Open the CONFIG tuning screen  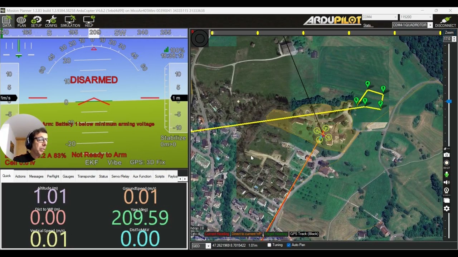(51, 21)
